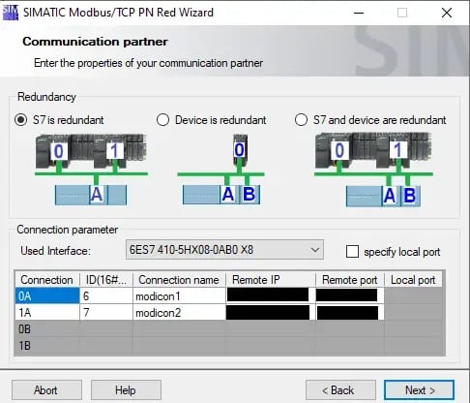
Task: Click the 'Connection' column header
Action: pos(47,280)
